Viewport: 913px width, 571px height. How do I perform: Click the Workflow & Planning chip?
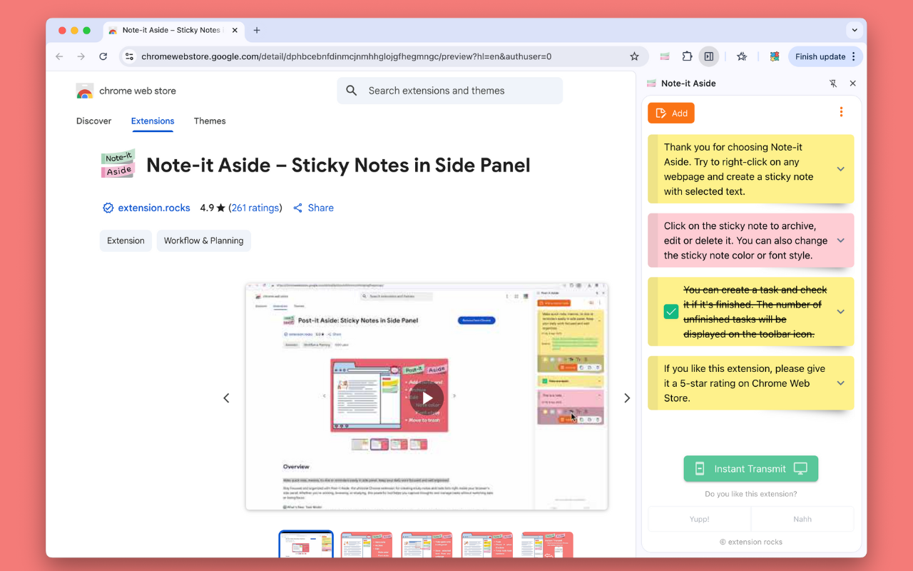204,241
